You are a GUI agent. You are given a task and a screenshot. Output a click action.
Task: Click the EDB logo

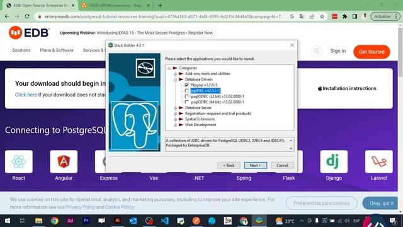pyautogui.click(x=29, y=33)
